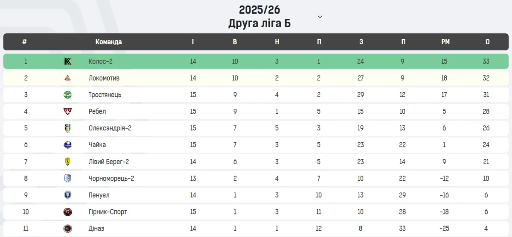Image resolution: width=512 pixels, height=237 pixels.
Task: Click the Олександрія-2 club crest
Action: tap(67, 128)
